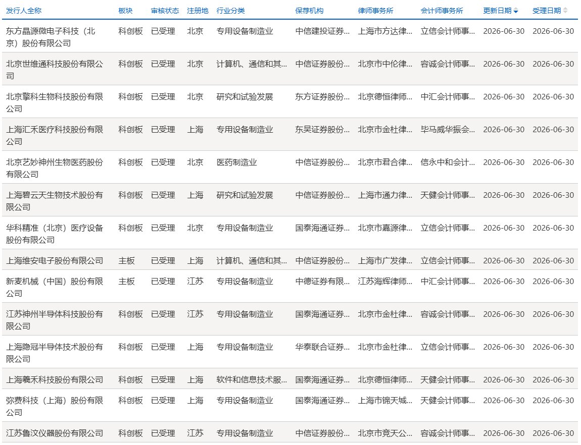Click the 受理日期 sort arrows icon
This screenshot has width=581, height=445.
[565, 11]
